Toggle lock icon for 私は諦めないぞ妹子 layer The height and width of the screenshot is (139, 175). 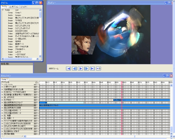[x=37, y=131]
